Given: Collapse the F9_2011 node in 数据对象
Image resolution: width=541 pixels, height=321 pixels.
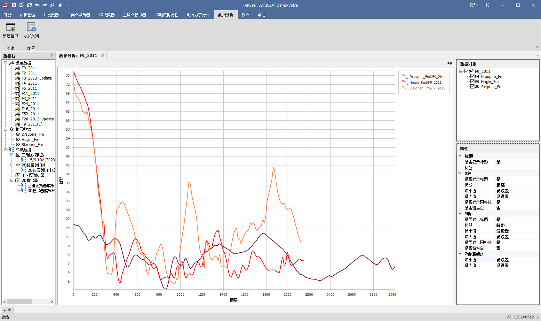Looking at the screenshot, I should 461,71.
